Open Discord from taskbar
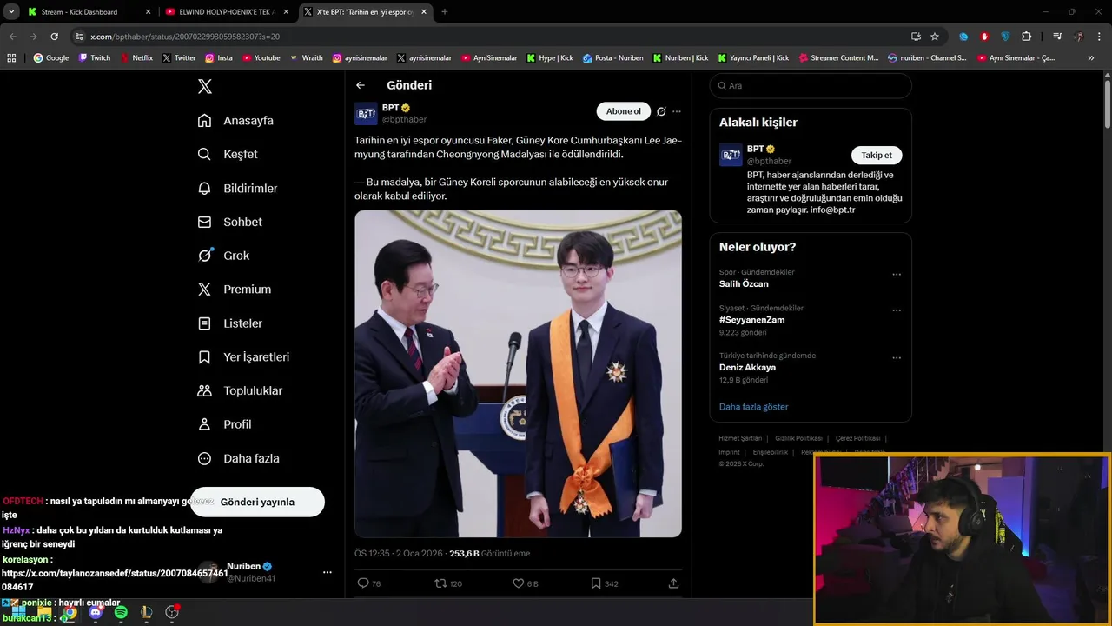1112x626 pixels. [96, 612]
